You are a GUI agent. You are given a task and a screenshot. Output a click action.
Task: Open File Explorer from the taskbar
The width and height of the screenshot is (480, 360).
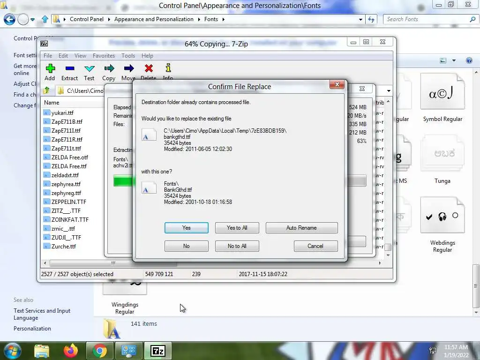pos(42,351)
